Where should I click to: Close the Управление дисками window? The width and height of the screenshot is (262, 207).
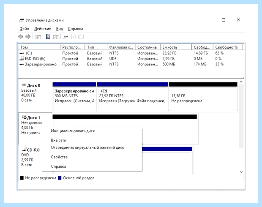[x=238, y=20]
